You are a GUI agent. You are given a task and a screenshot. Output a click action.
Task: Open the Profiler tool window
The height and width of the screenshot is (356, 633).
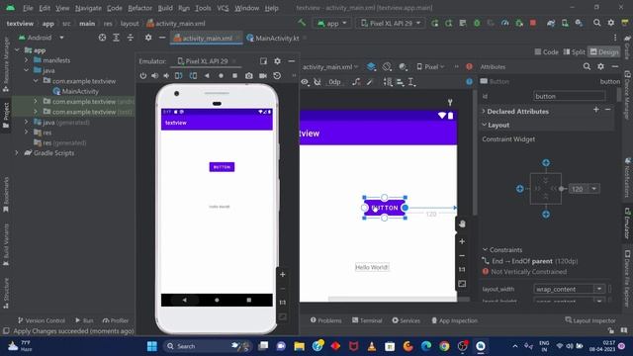coord(116,320)
